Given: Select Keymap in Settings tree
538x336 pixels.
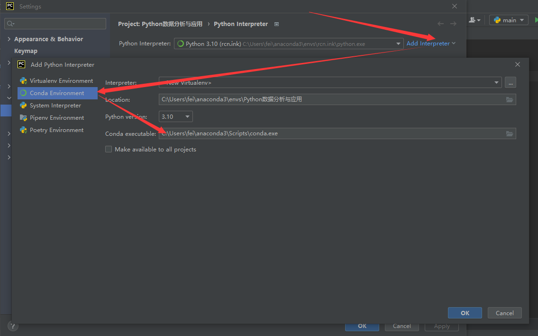Looking at the screenshot, I should click(x=26, y=51).
